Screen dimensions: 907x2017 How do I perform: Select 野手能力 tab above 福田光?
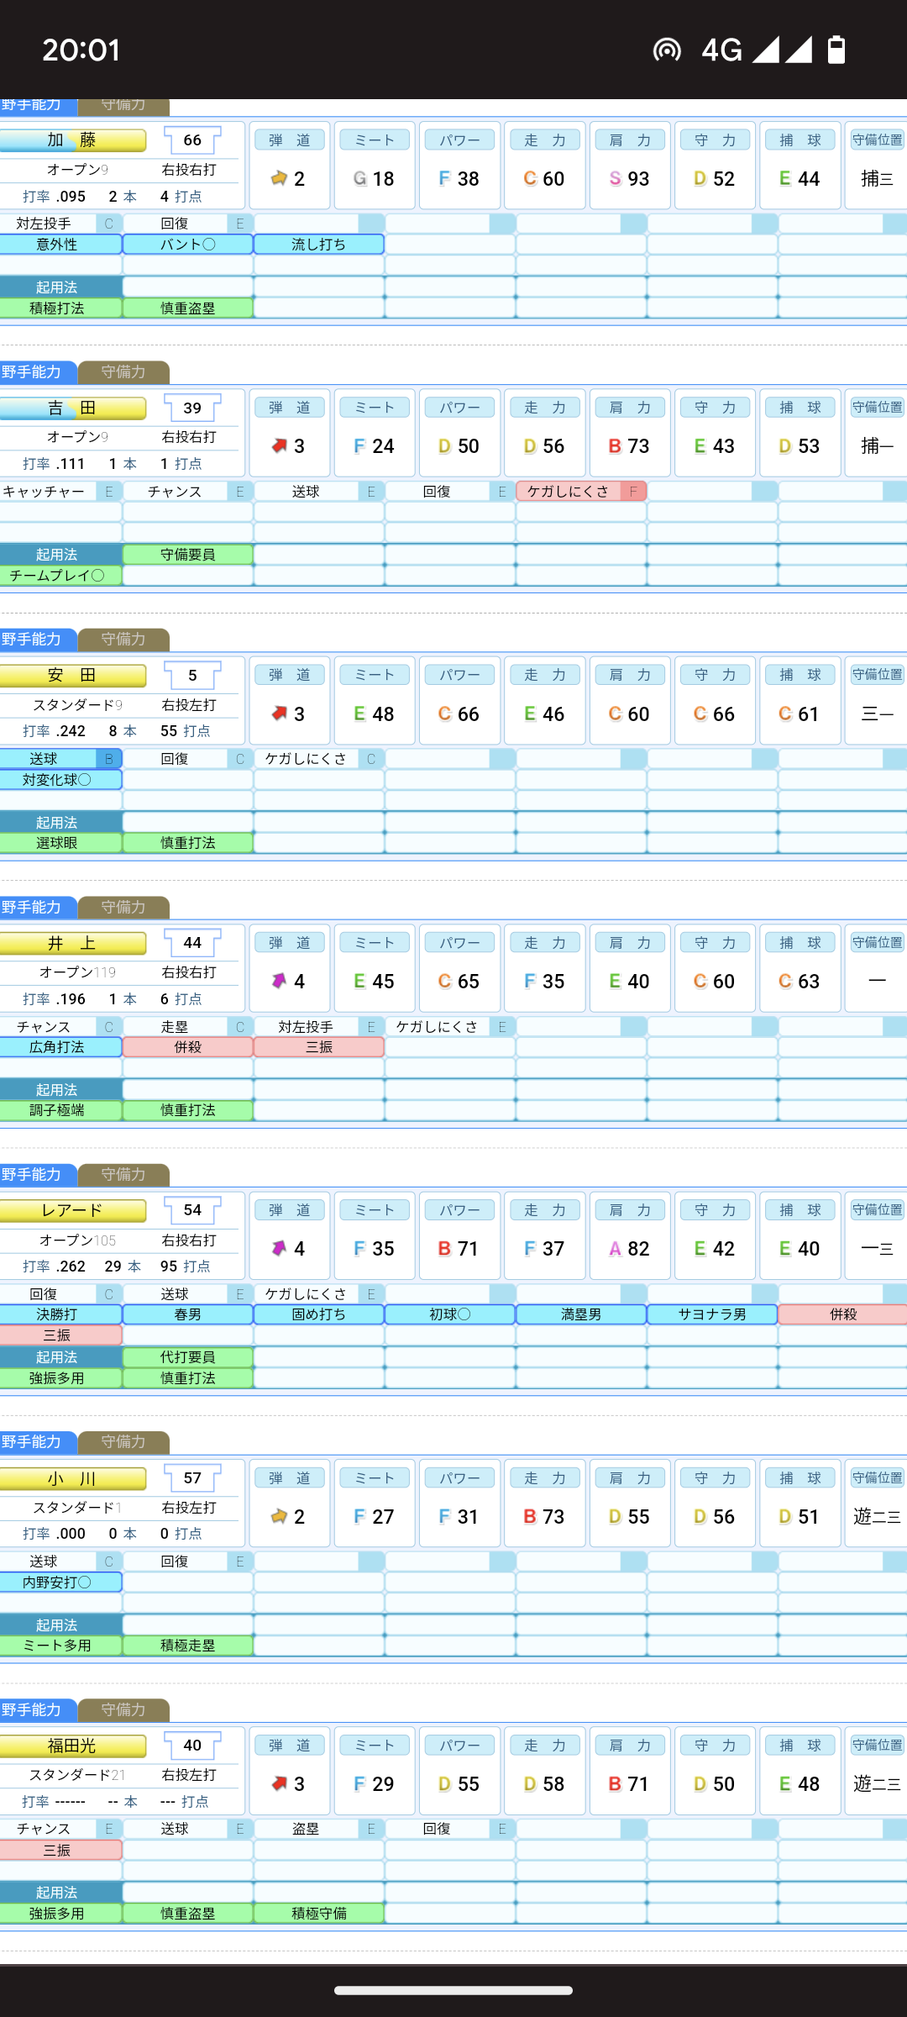click(x=38, y=1710)
